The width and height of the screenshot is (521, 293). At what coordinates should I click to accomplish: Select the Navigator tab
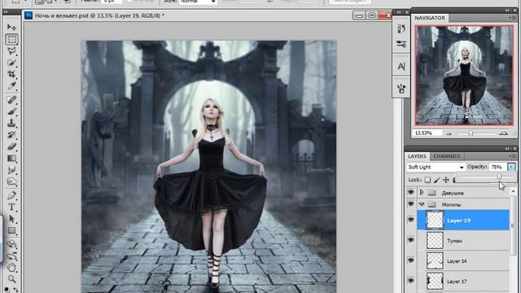pos(430,18)
